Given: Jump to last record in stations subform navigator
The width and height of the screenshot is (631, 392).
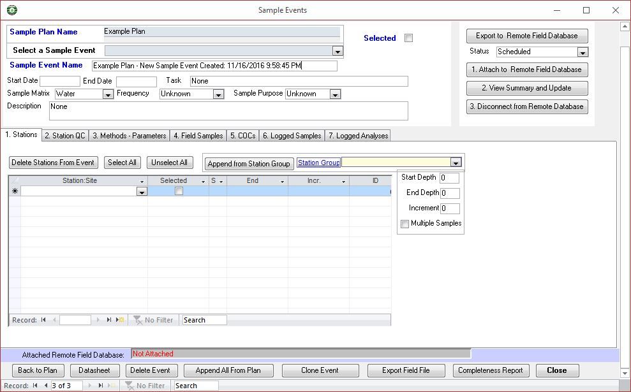Looking at the screenshot, I should [x=108, y=320].
